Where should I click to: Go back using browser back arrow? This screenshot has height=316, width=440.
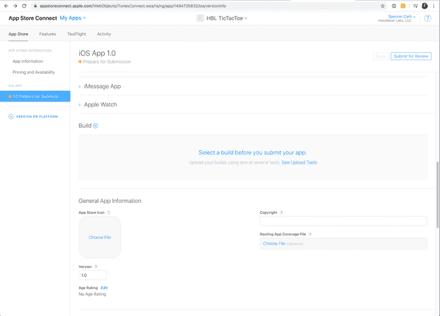6,6
